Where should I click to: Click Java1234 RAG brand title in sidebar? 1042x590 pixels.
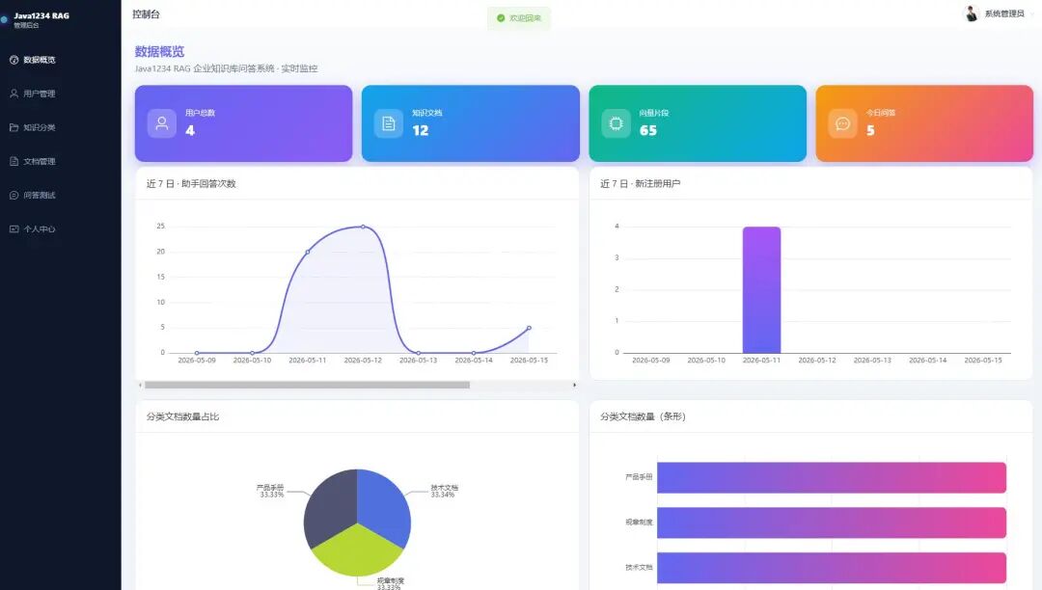[x=41, y=16]
